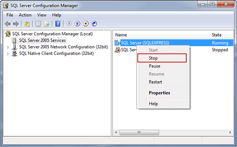Click the Running state cell
This screenshot has height=147, width=237.
220,43
